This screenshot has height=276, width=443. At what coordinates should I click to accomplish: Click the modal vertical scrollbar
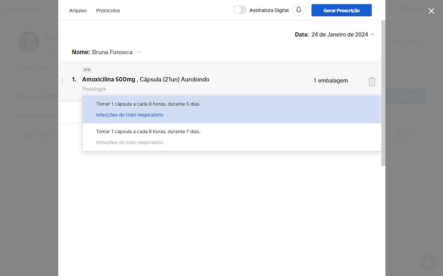[383, 92]
